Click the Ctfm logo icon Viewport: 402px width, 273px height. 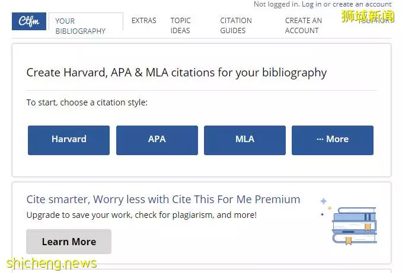click(29, 21)
